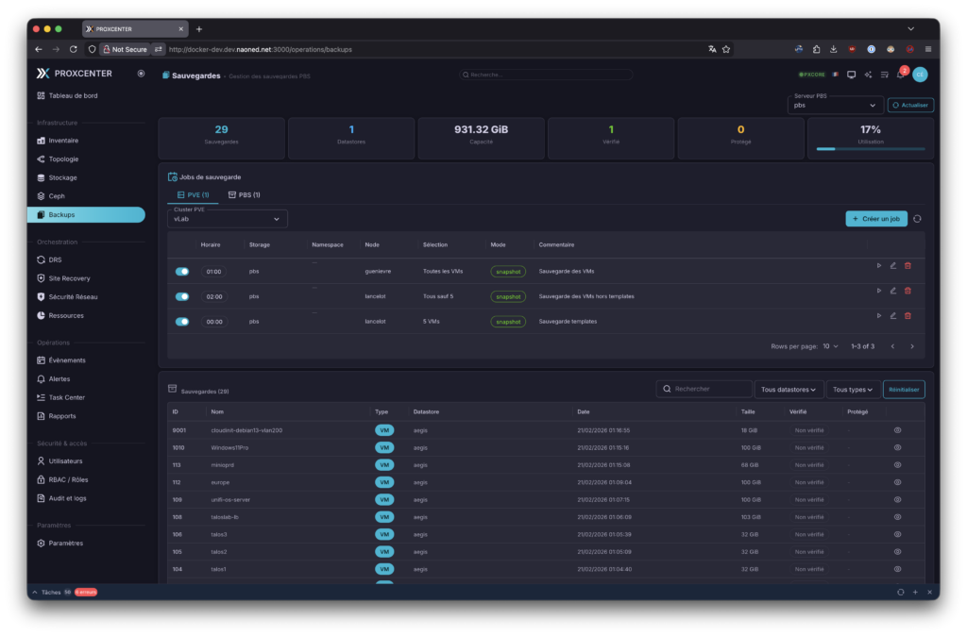Toggle off the 02:00 backup job
This screenshot has height=636, width=967.
(x=182, y=296)
